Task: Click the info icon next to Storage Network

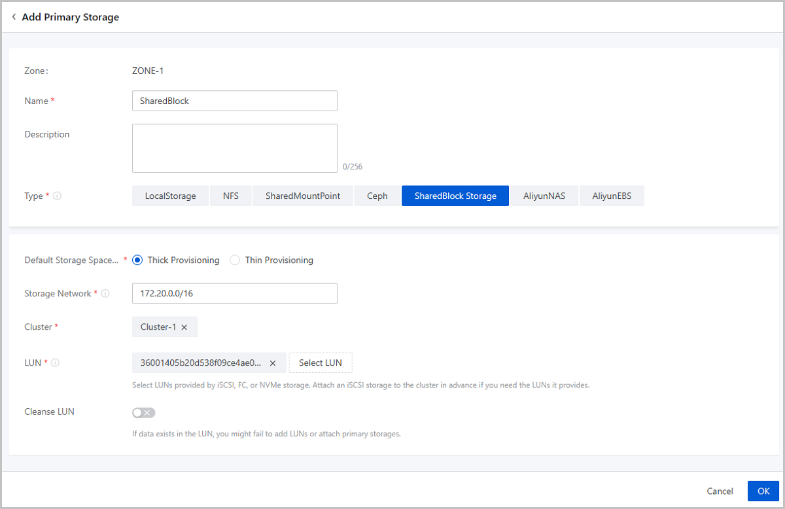Action: click(x=105, y=294)
